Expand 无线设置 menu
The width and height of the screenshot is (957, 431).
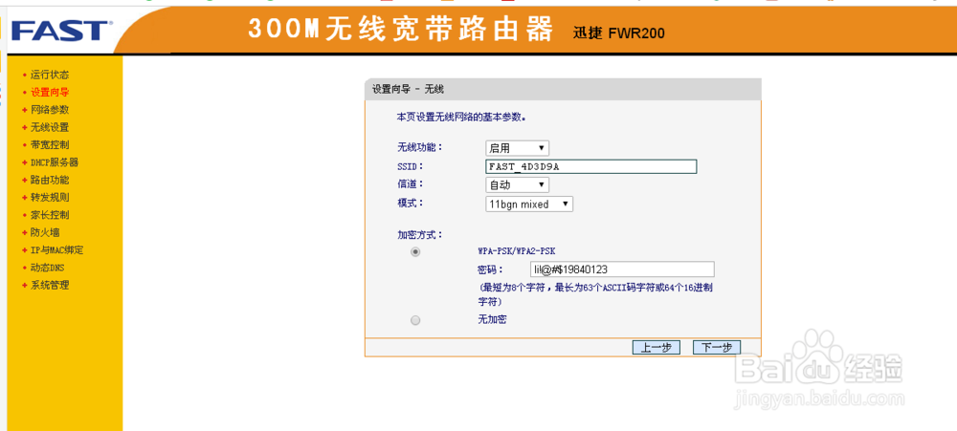[x=50, y=127]
